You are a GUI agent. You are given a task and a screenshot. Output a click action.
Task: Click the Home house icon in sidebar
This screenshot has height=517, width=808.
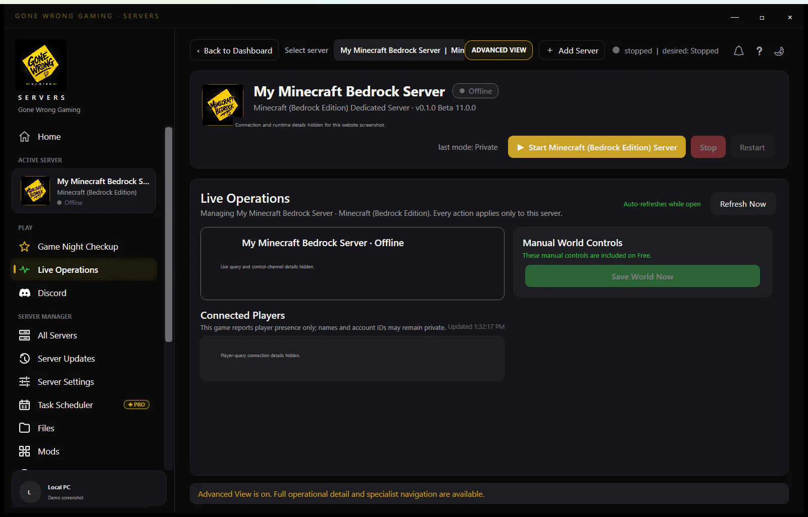(x=24, y=137)
